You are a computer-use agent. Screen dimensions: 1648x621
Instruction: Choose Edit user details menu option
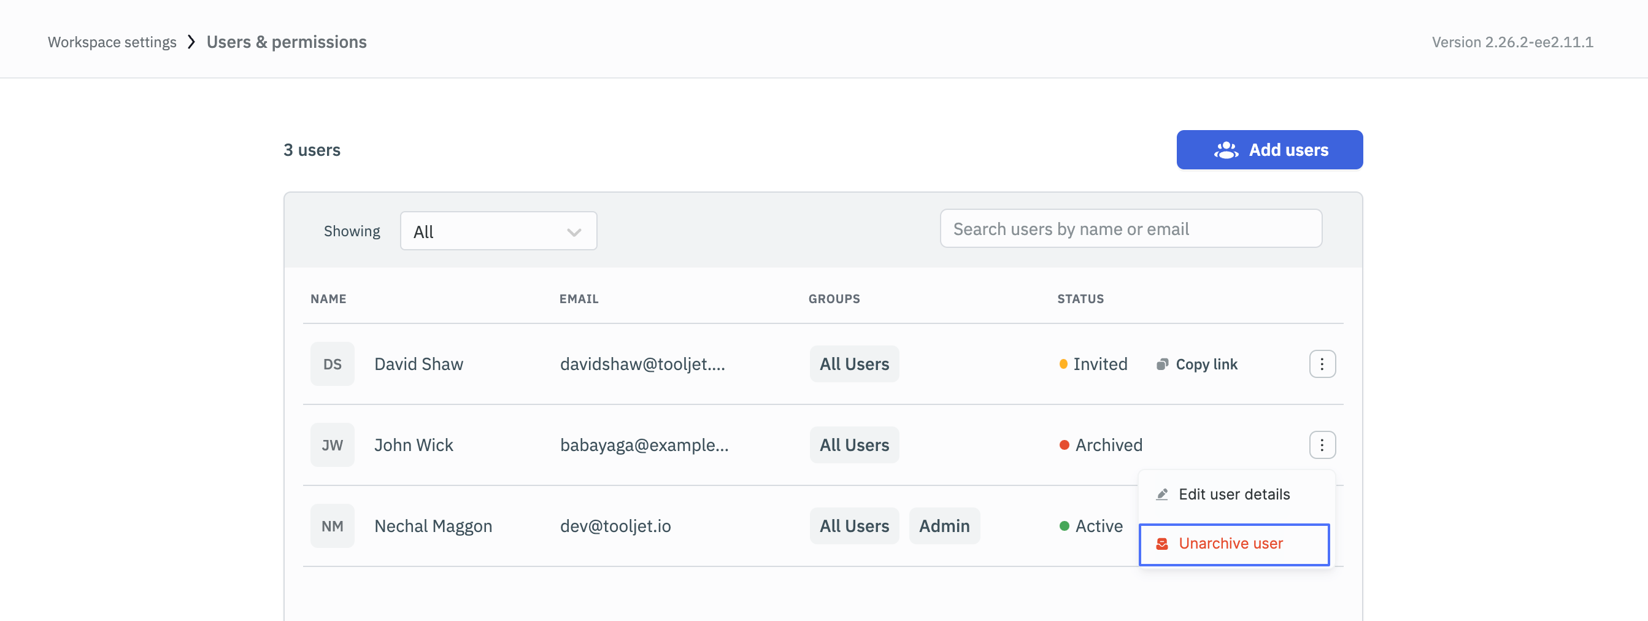point(1233,495)
